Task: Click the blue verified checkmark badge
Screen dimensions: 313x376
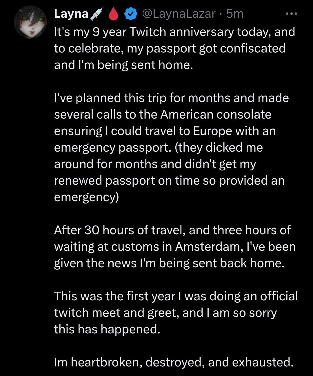Action: (x=131, y=14)
